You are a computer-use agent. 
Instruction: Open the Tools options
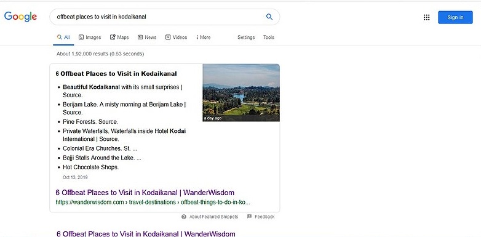point(268,37)
